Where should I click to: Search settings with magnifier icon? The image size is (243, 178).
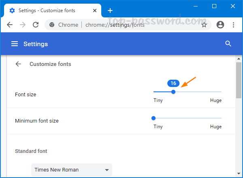(228, 44)
